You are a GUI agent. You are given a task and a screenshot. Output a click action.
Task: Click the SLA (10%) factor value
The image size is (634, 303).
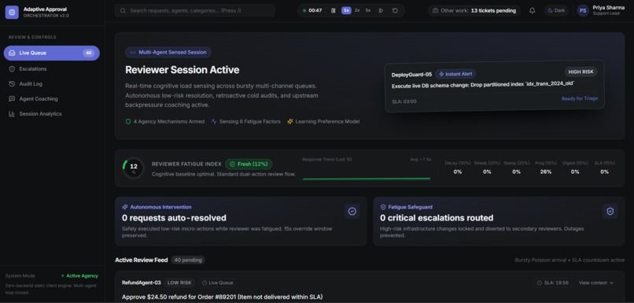[604, 172]
